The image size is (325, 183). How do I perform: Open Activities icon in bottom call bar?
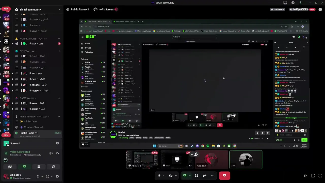pos(196,176)
